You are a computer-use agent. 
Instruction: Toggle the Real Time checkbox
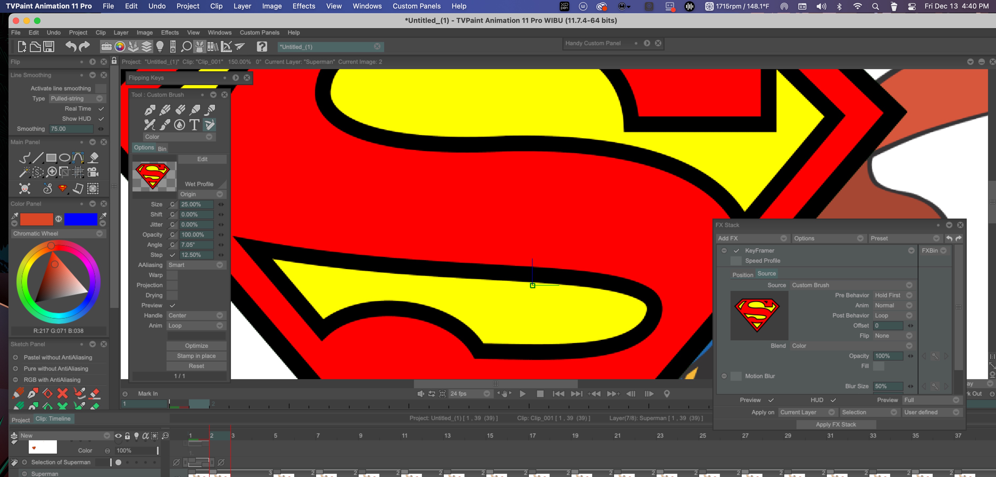coord(101,109)
